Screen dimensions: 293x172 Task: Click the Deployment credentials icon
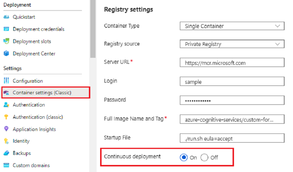6,29
